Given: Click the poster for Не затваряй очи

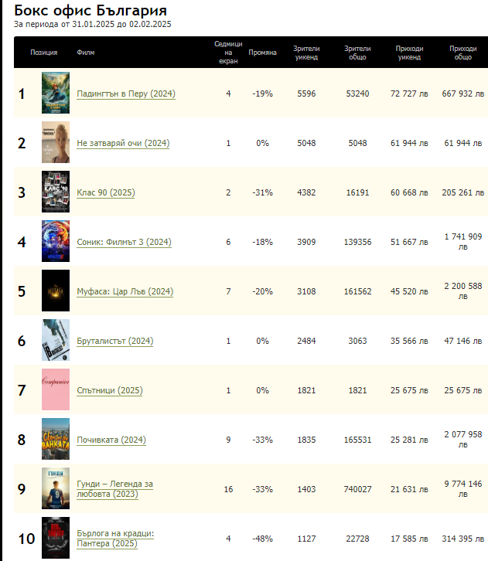Looking at the screenshot, I should (x=56, y=143).
